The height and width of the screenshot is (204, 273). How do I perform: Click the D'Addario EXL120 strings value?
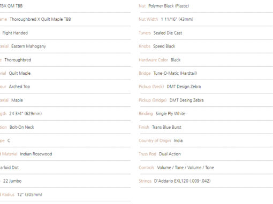(x=182, y=181)
